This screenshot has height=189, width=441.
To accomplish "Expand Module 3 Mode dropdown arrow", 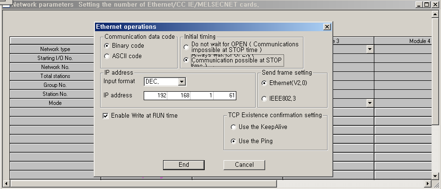I will [369, 103].
